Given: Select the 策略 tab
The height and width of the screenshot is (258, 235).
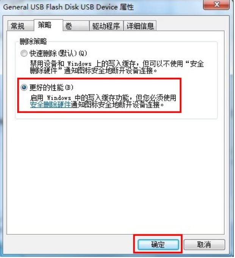Looking at the screenshot, I should 48,25.
